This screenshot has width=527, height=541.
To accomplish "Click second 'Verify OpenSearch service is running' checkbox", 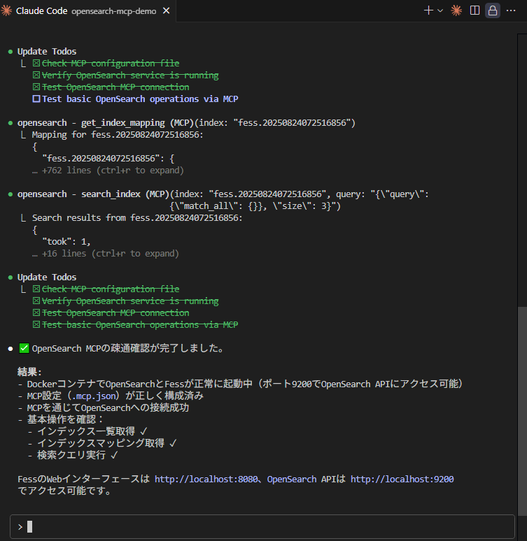I will (x=36, y=301).
